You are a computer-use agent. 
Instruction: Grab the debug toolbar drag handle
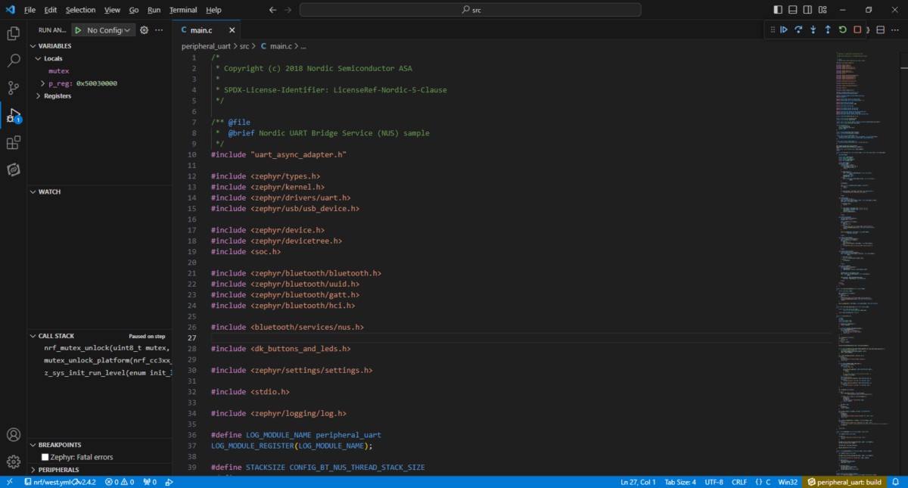click(772, 30)
